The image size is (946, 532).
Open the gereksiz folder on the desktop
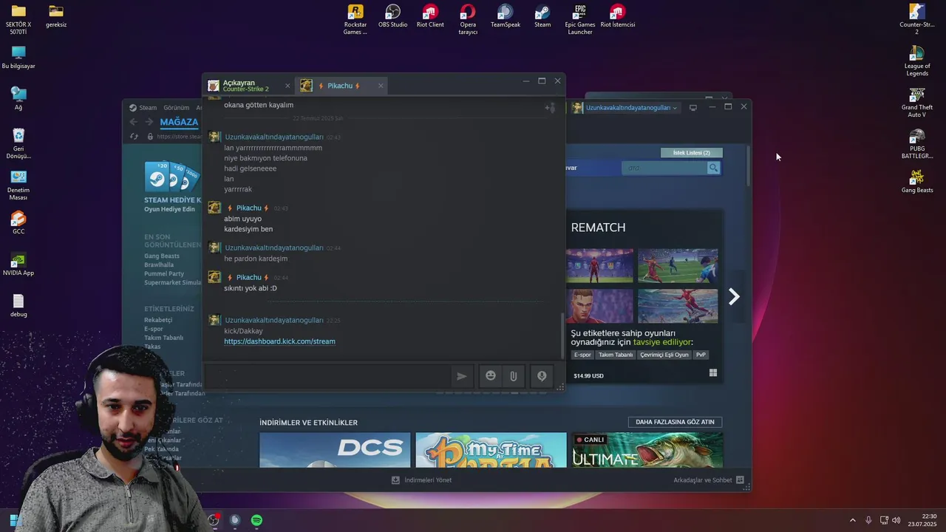coord(56,16)
